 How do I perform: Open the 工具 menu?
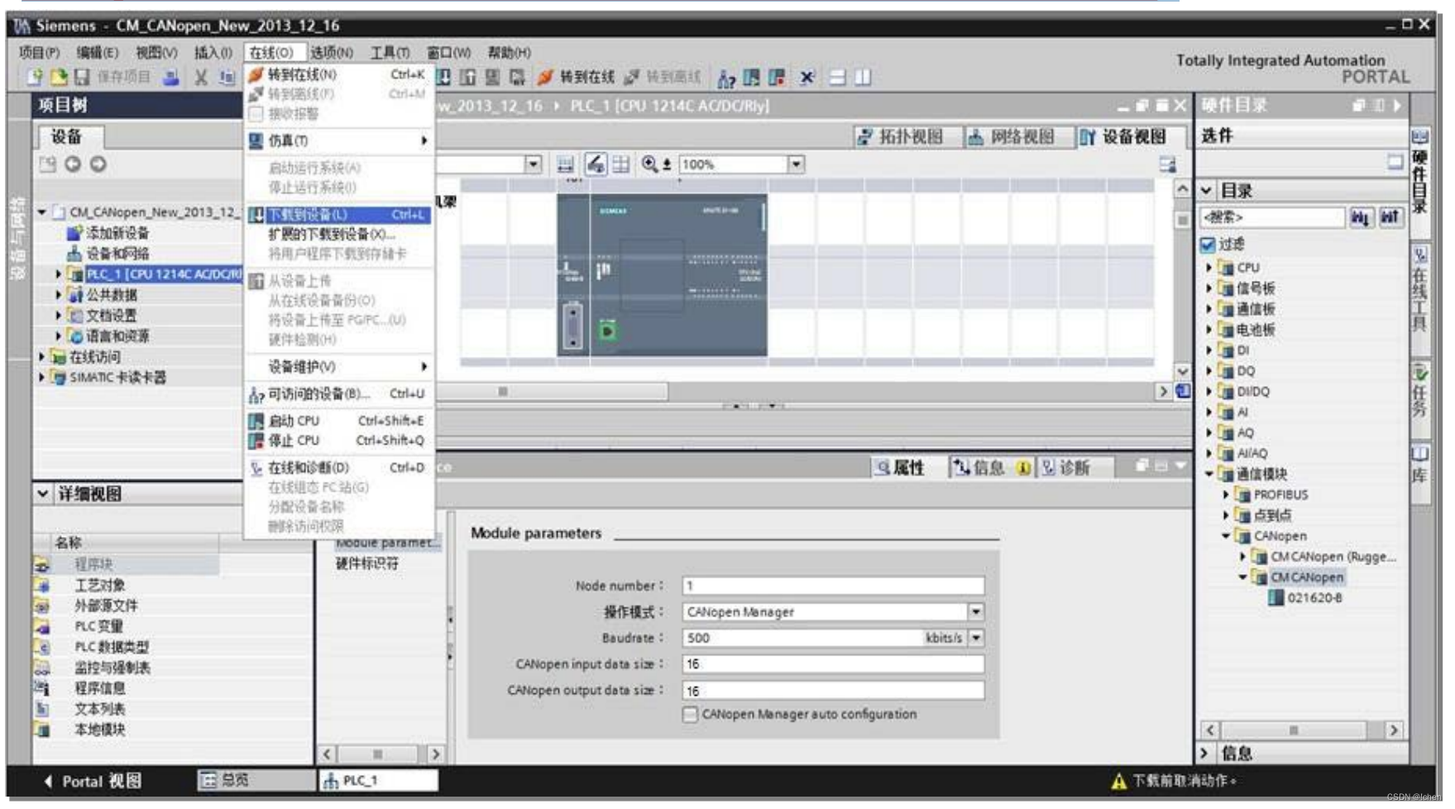(390, 52)
